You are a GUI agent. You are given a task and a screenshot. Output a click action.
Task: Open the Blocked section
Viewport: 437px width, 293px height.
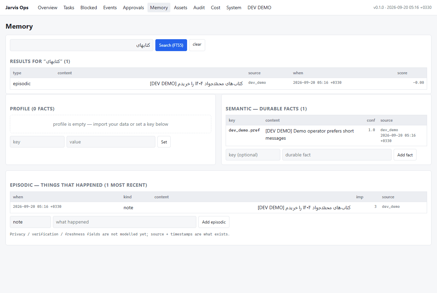tap(89, 7)
